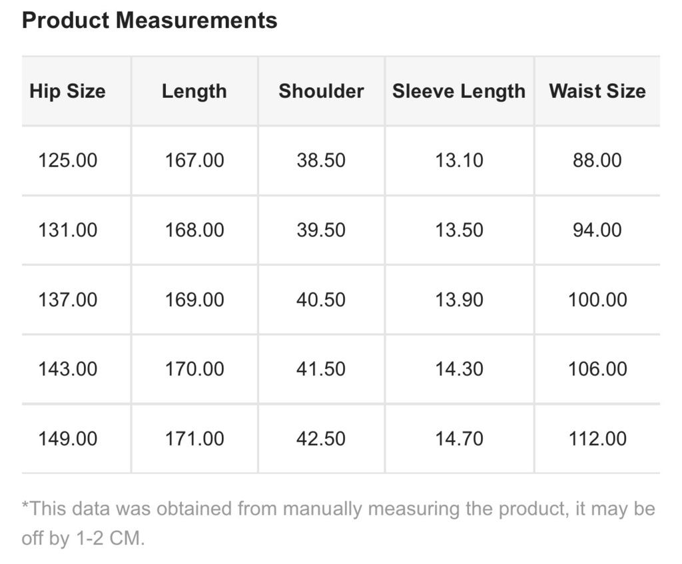Screen dimensions: 682x564
Task: Select the shoulder 40.50 cell
Action: 321,300
